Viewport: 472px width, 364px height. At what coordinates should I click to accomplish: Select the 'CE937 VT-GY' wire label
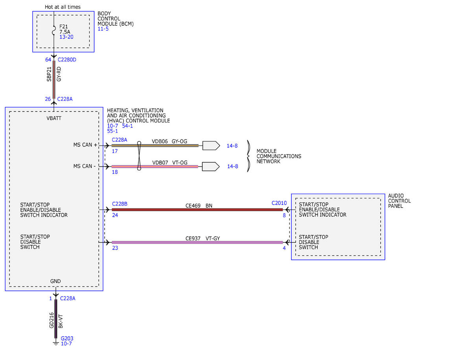tap(203, 238)
